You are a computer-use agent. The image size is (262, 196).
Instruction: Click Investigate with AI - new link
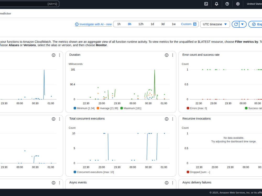point(95,24)
